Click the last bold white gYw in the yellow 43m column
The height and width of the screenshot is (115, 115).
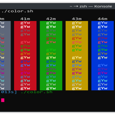pyautogui.click(x=77, y=88)
